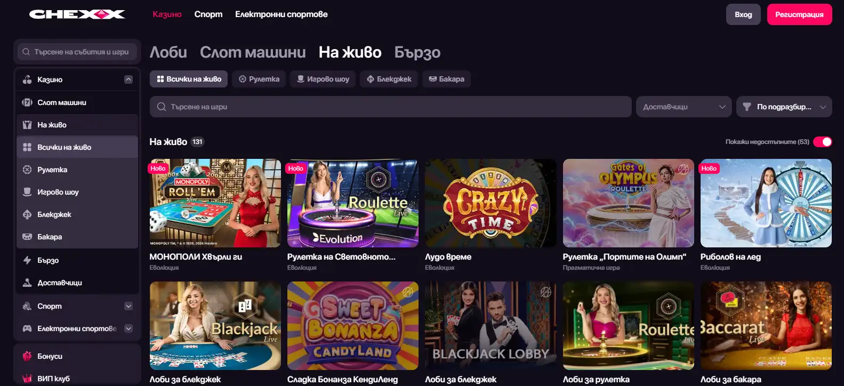Click the На живо sidebar icon
844x386 pixels.
(x=27, y=125)
